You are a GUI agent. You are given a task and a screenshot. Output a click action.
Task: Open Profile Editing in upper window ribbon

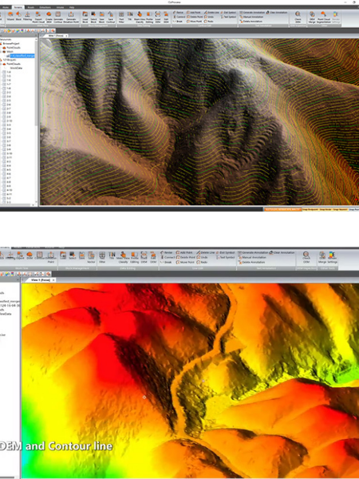(x=149, y=17)
